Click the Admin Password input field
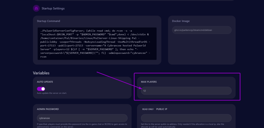The image size is (264, 128). (x=82, y=118)
